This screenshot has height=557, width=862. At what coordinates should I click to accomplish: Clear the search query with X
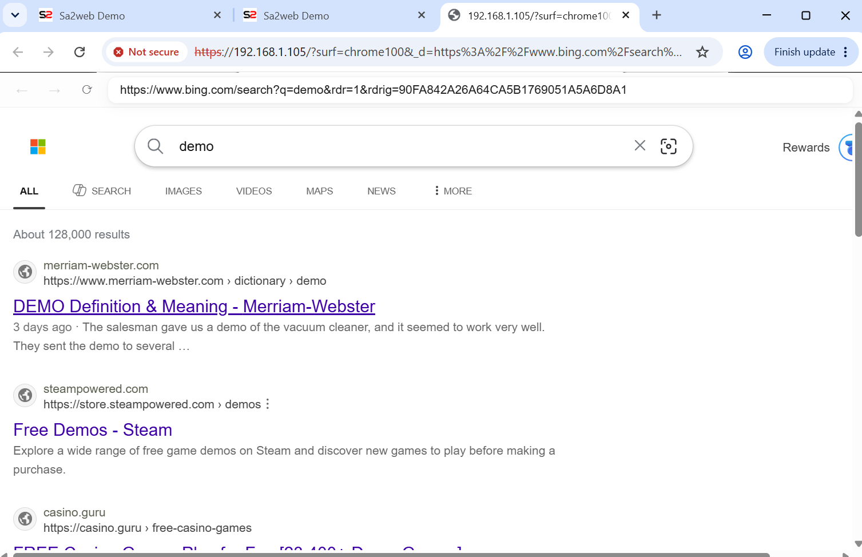point(640,146)
